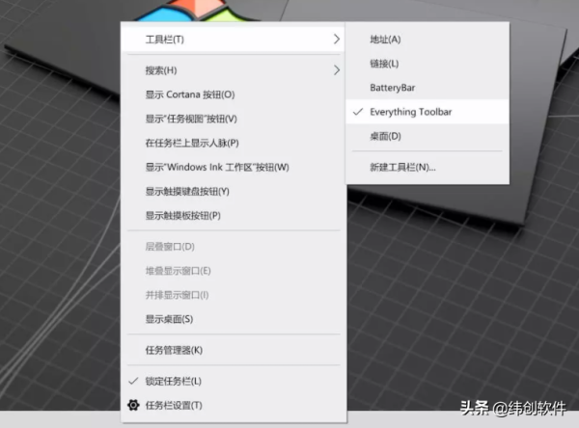Enable the 地址(A) toolbar
This screenshot has height=428, width=579.
tap(427, 40)
